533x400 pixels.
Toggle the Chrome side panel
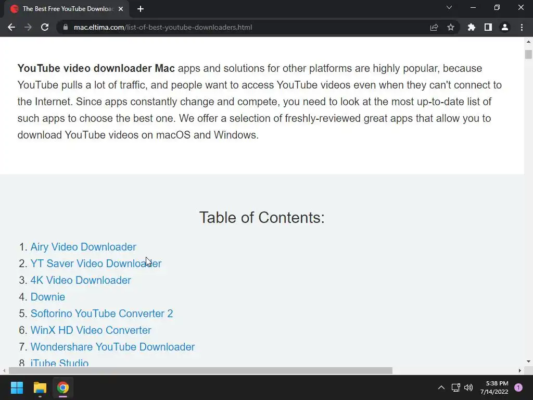(488, 27)
